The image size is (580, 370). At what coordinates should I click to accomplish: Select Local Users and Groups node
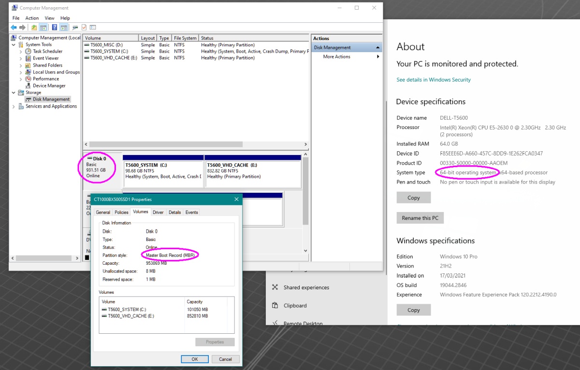(x=56, y=72)
